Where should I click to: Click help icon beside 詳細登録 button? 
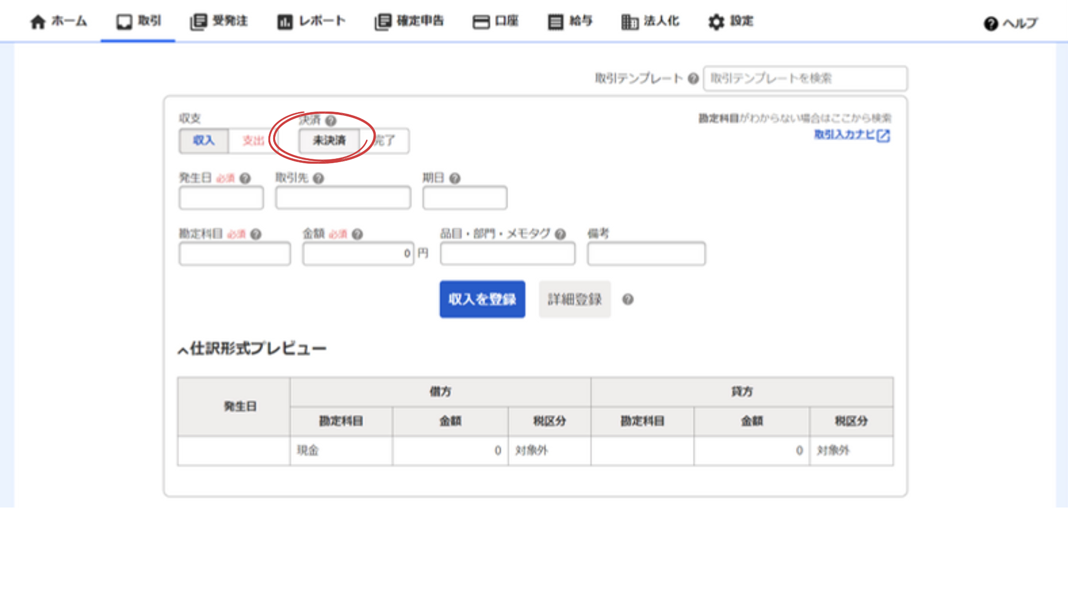pos(628,300)
